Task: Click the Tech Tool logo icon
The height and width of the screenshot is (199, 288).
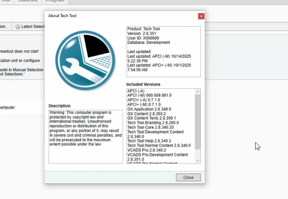Action: tap(85, 60)
